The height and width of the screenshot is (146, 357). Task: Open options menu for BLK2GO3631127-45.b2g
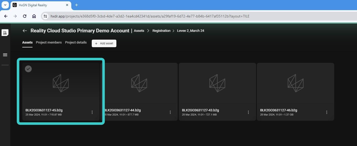pyautogui.click(x=92, y=112)
